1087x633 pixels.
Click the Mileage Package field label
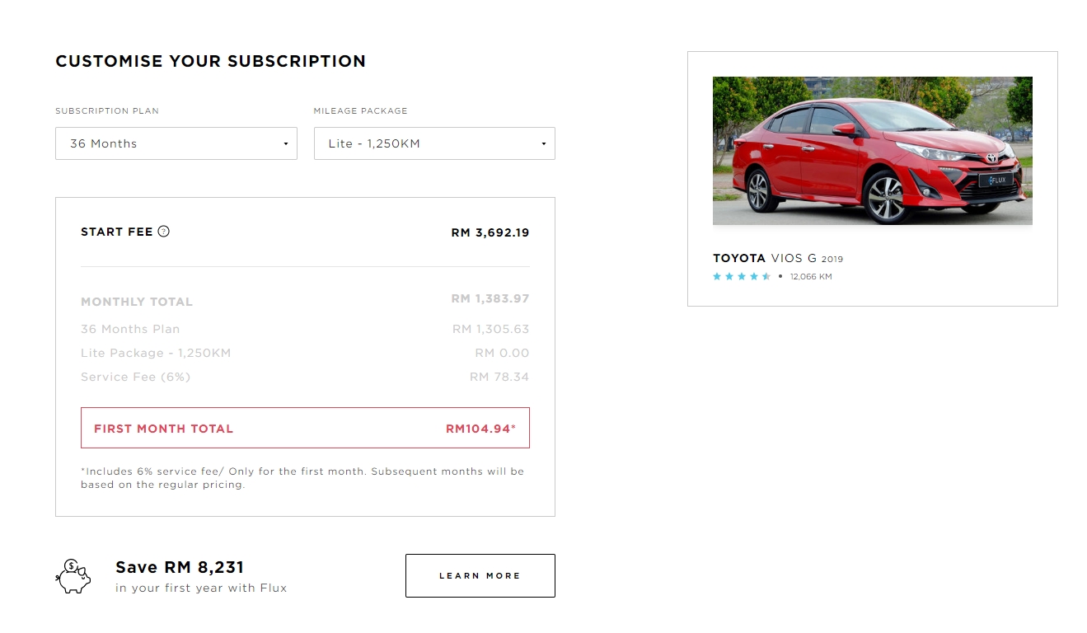point(360,110)
